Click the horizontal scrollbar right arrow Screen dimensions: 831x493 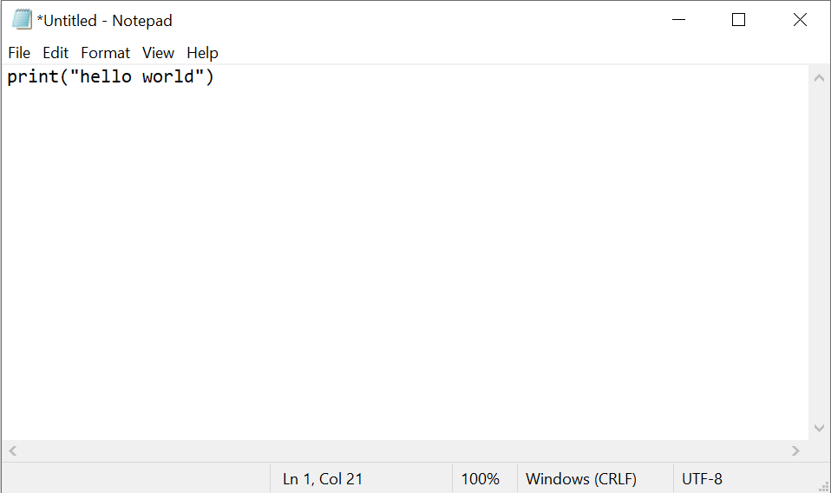pyautogui.click(x=795, y=451)
